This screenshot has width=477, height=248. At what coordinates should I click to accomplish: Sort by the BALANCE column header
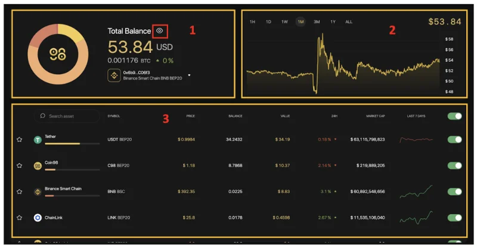tap(236, 116)
